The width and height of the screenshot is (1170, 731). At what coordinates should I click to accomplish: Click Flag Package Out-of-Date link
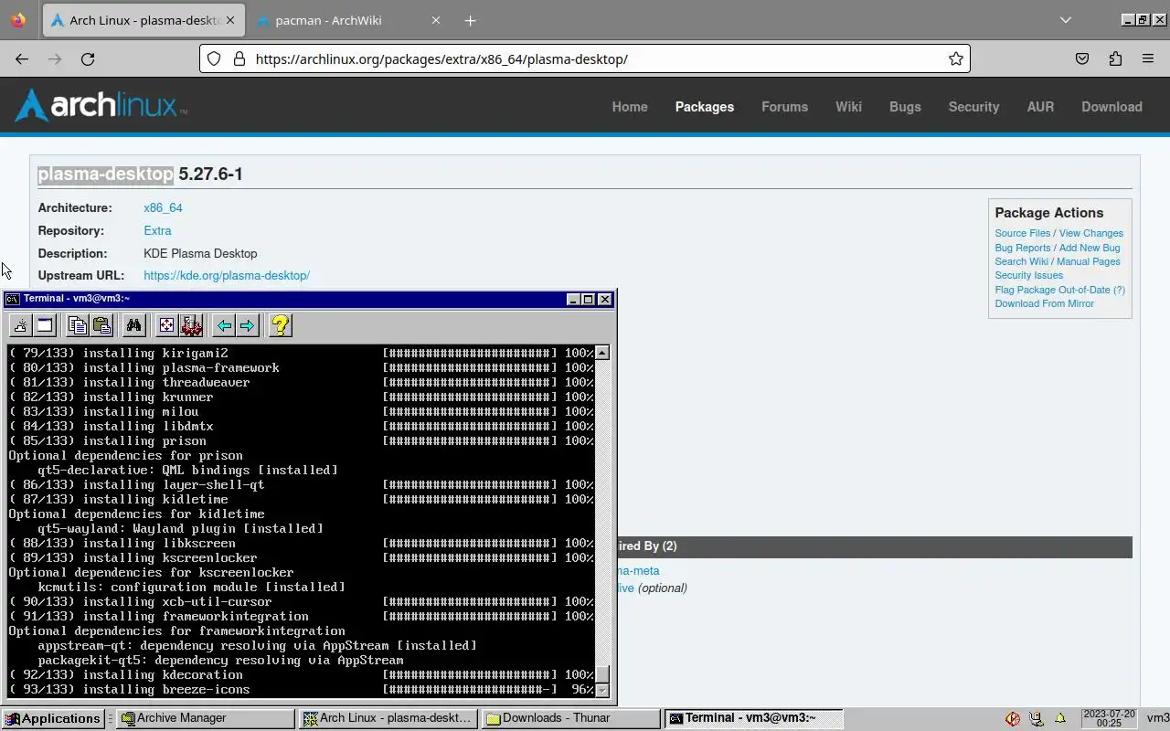tap(1051, 290)
